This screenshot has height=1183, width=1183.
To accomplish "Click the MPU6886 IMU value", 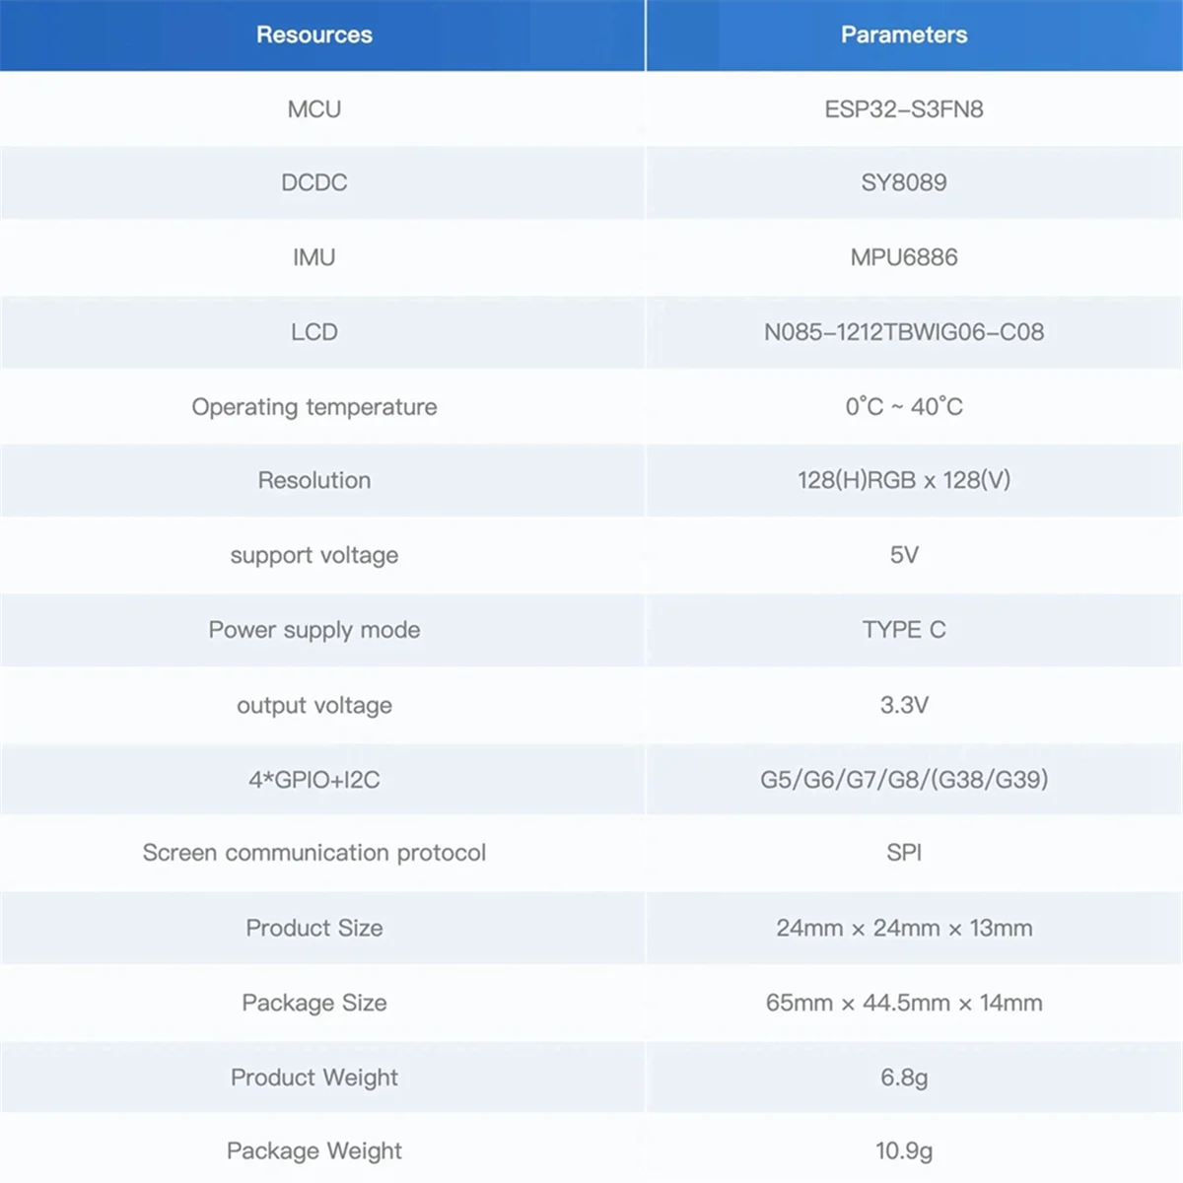I will (904, 257).
